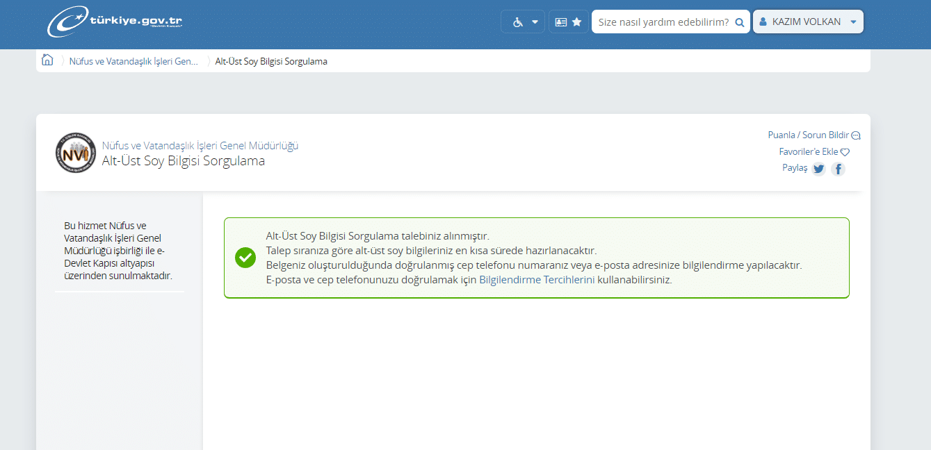Open 'Nüfus ve Vatandaşlık İşleri Genel Müdürlüğü' header link
931x450 pixels.
tap(200, 146)
